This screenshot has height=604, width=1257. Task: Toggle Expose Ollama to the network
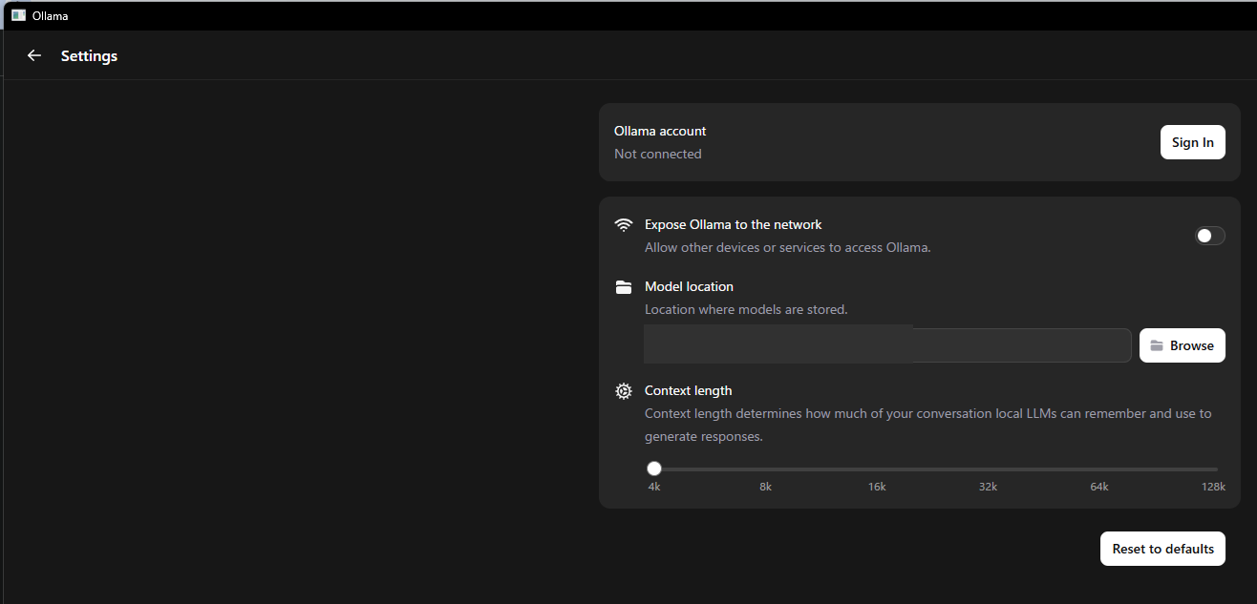click(1209, 236)
